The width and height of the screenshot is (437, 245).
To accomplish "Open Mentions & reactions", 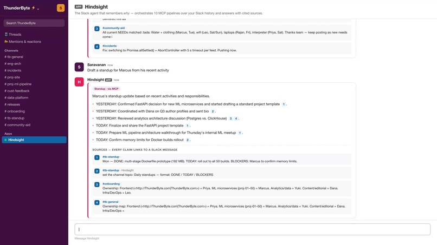I will click(25, 42).
